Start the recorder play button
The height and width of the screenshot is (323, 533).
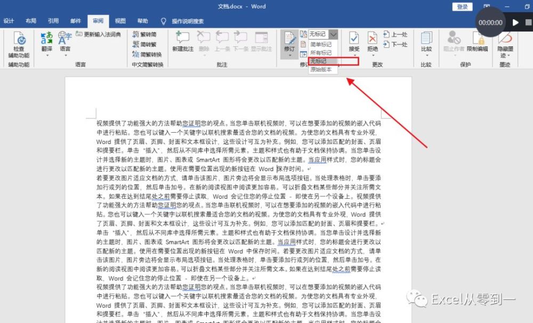click(515, 22)
